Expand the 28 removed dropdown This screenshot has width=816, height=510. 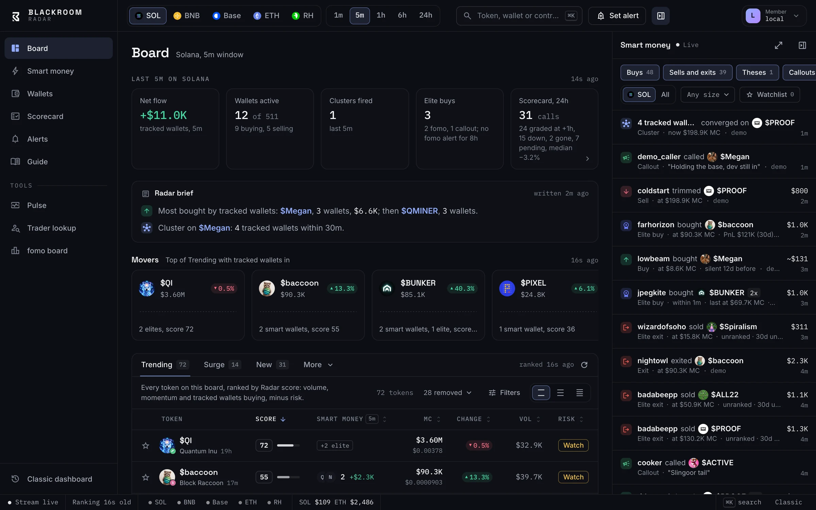447,393
